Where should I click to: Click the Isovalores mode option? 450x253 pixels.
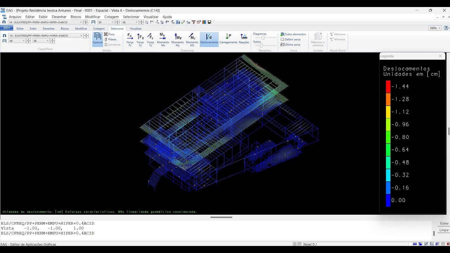[x=112, y=45]
